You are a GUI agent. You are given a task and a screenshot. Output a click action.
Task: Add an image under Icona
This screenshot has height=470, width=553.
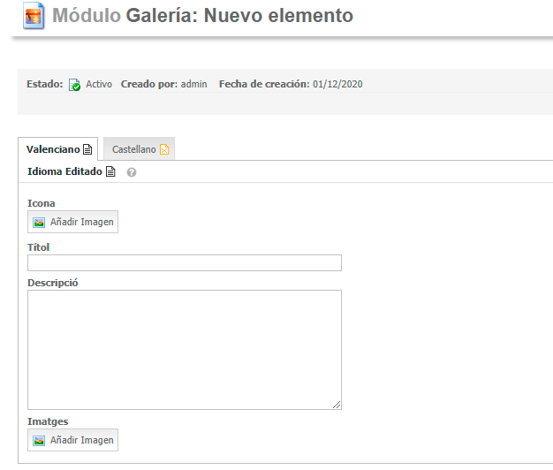coord(73,222)
